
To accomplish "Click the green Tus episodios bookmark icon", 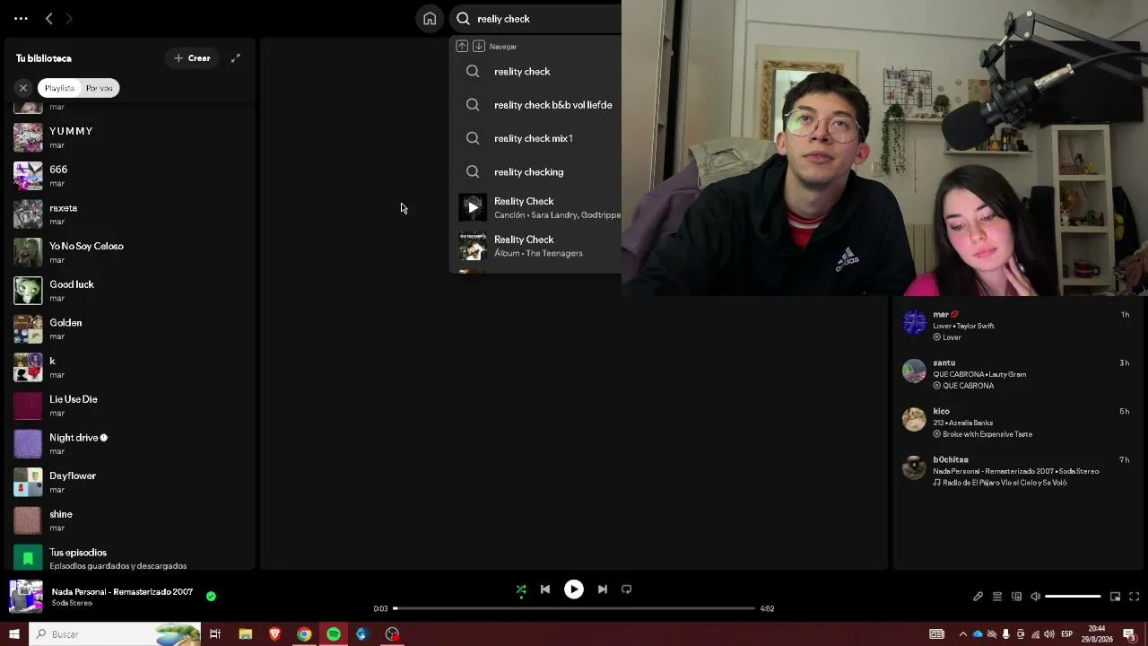I will click(28, 558).
